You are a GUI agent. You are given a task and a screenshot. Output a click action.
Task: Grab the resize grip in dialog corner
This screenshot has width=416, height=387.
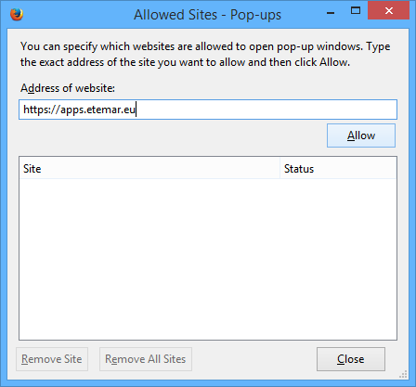(x=403, y=374)
